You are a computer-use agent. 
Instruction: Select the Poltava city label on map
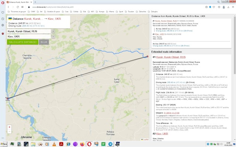click(110, 133)
